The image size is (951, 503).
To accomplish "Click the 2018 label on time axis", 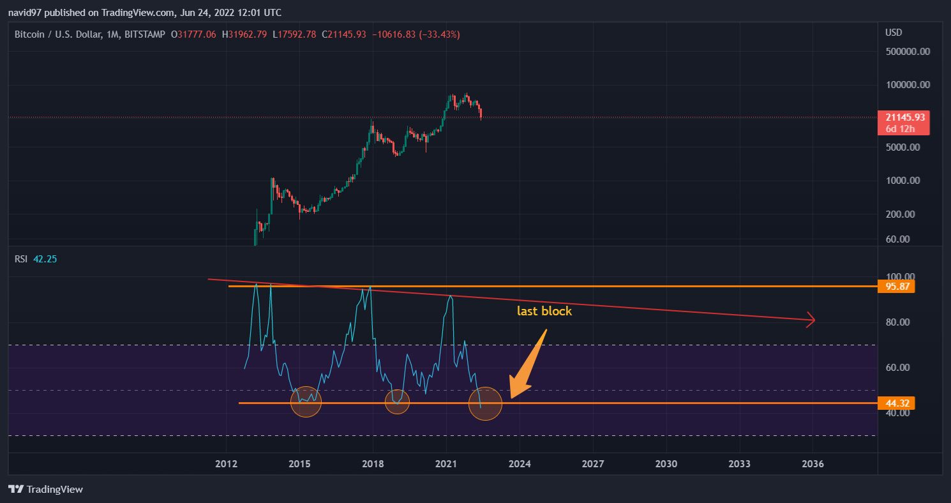I will [x=373, y=463].
